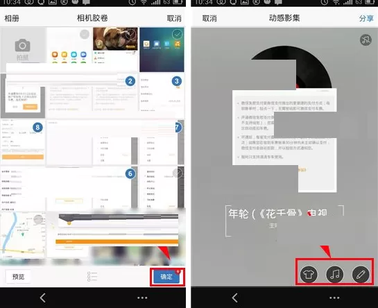Screen dimensions: 378x308
Task: Deselect photo marked with number 2
Action: pyautogui.click(x=130, y=81)
